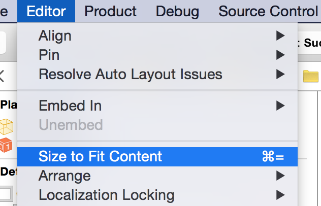321x206 pixels.
Task: Click the yellow folder icon
Action: click(311, 76)
